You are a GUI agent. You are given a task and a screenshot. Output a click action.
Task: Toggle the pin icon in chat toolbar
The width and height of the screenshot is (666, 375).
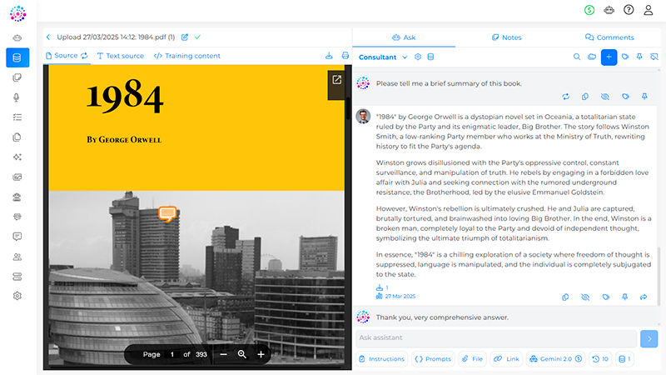[x=639, y=57]
